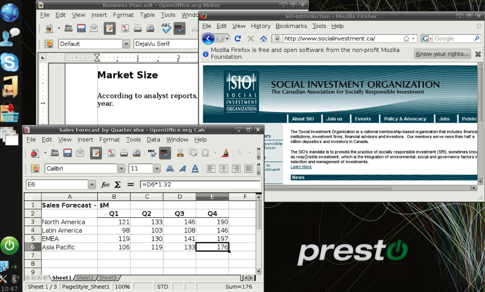Switch to Sheet2 tab in Calc
485x292 pixels.
(x=84, y=278)
